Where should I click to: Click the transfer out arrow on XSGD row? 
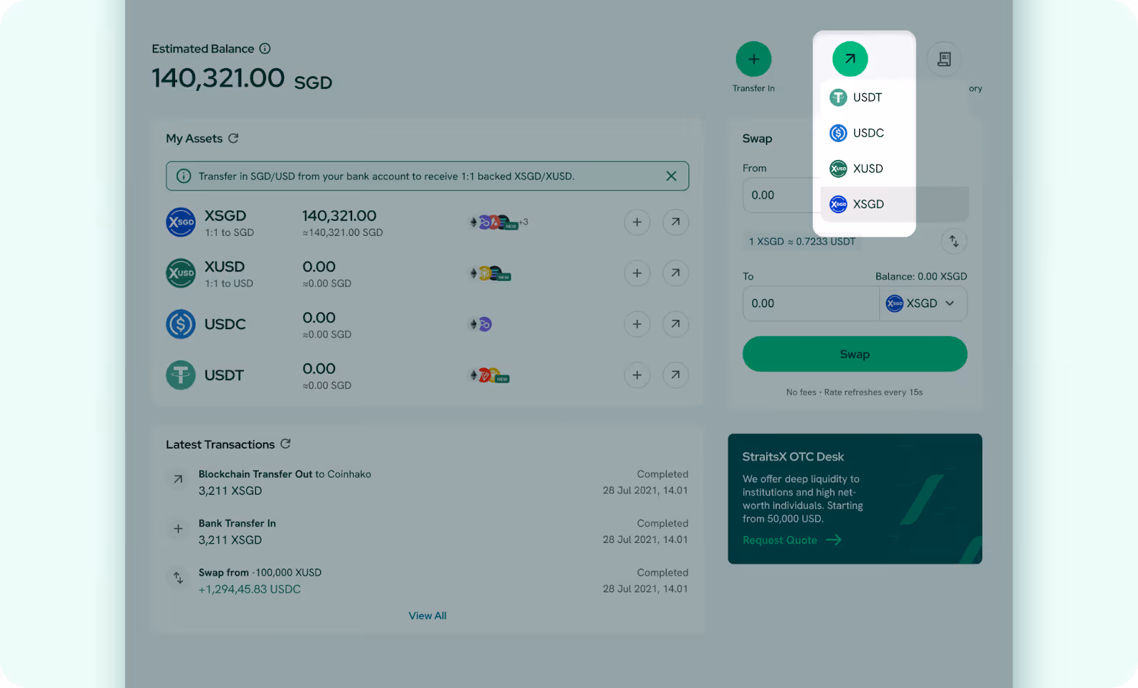676,222
